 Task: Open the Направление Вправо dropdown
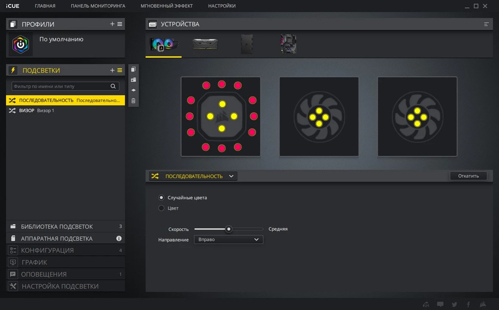click(228, 239)
